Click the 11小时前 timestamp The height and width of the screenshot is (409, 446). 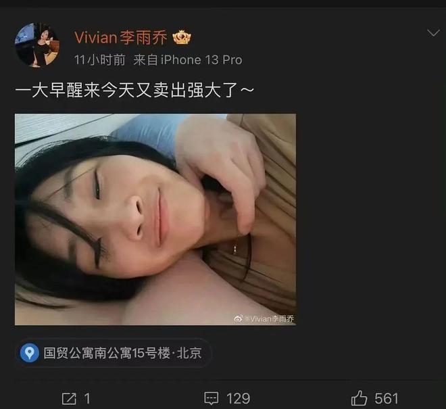99,60
